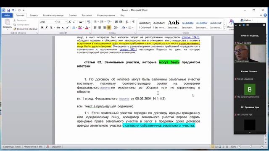Expand more participants in meeting panel

pyautogui.click(x=250, y=132)
